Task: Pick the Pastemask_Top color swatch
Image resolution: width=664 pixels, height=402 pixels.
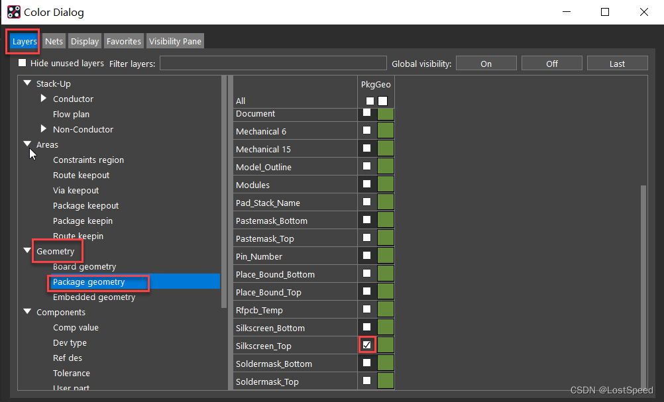Action: point(386,238)
